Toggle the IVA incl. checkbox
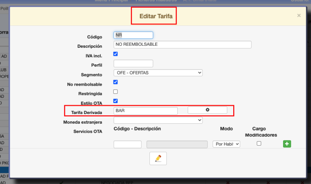The height and width of the screenshot is (184, 311). point(115,54)
